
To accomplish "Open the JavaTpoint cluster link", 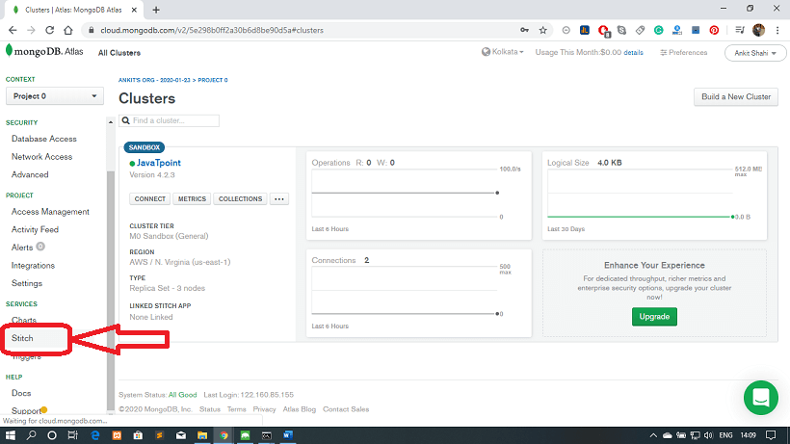I will (x=159, y=163).
